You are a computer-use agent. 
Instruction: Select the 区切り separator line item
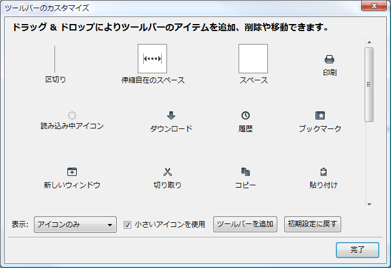click(x=55, y=59)
